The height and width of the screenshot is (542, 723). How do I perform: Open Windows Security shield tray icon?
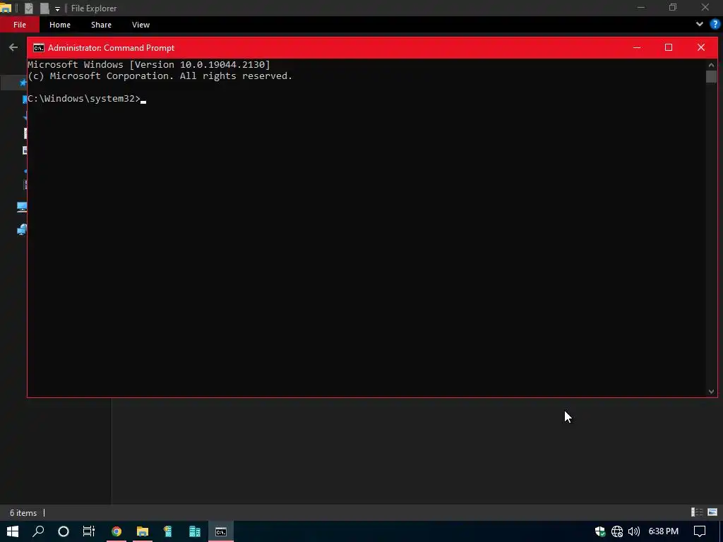point(600,531)
